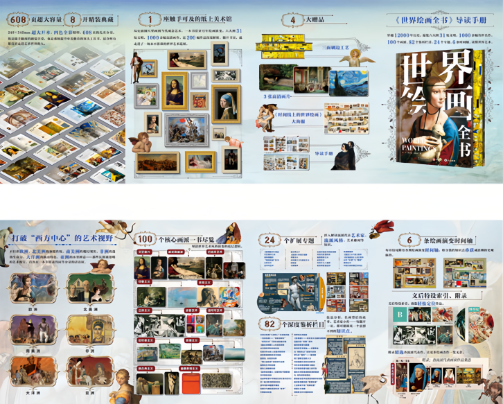Click the cherub resting chin beside the gallery wall

coord(141,143)
